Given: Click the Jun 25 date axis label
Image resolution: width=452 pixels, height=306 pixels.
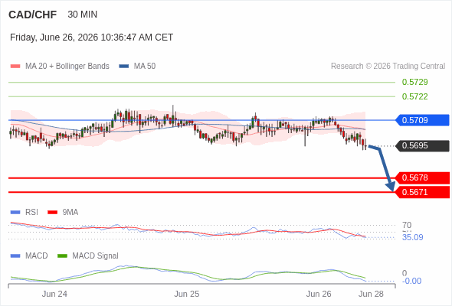Looking at the screenshot, I should click(186, 294).
